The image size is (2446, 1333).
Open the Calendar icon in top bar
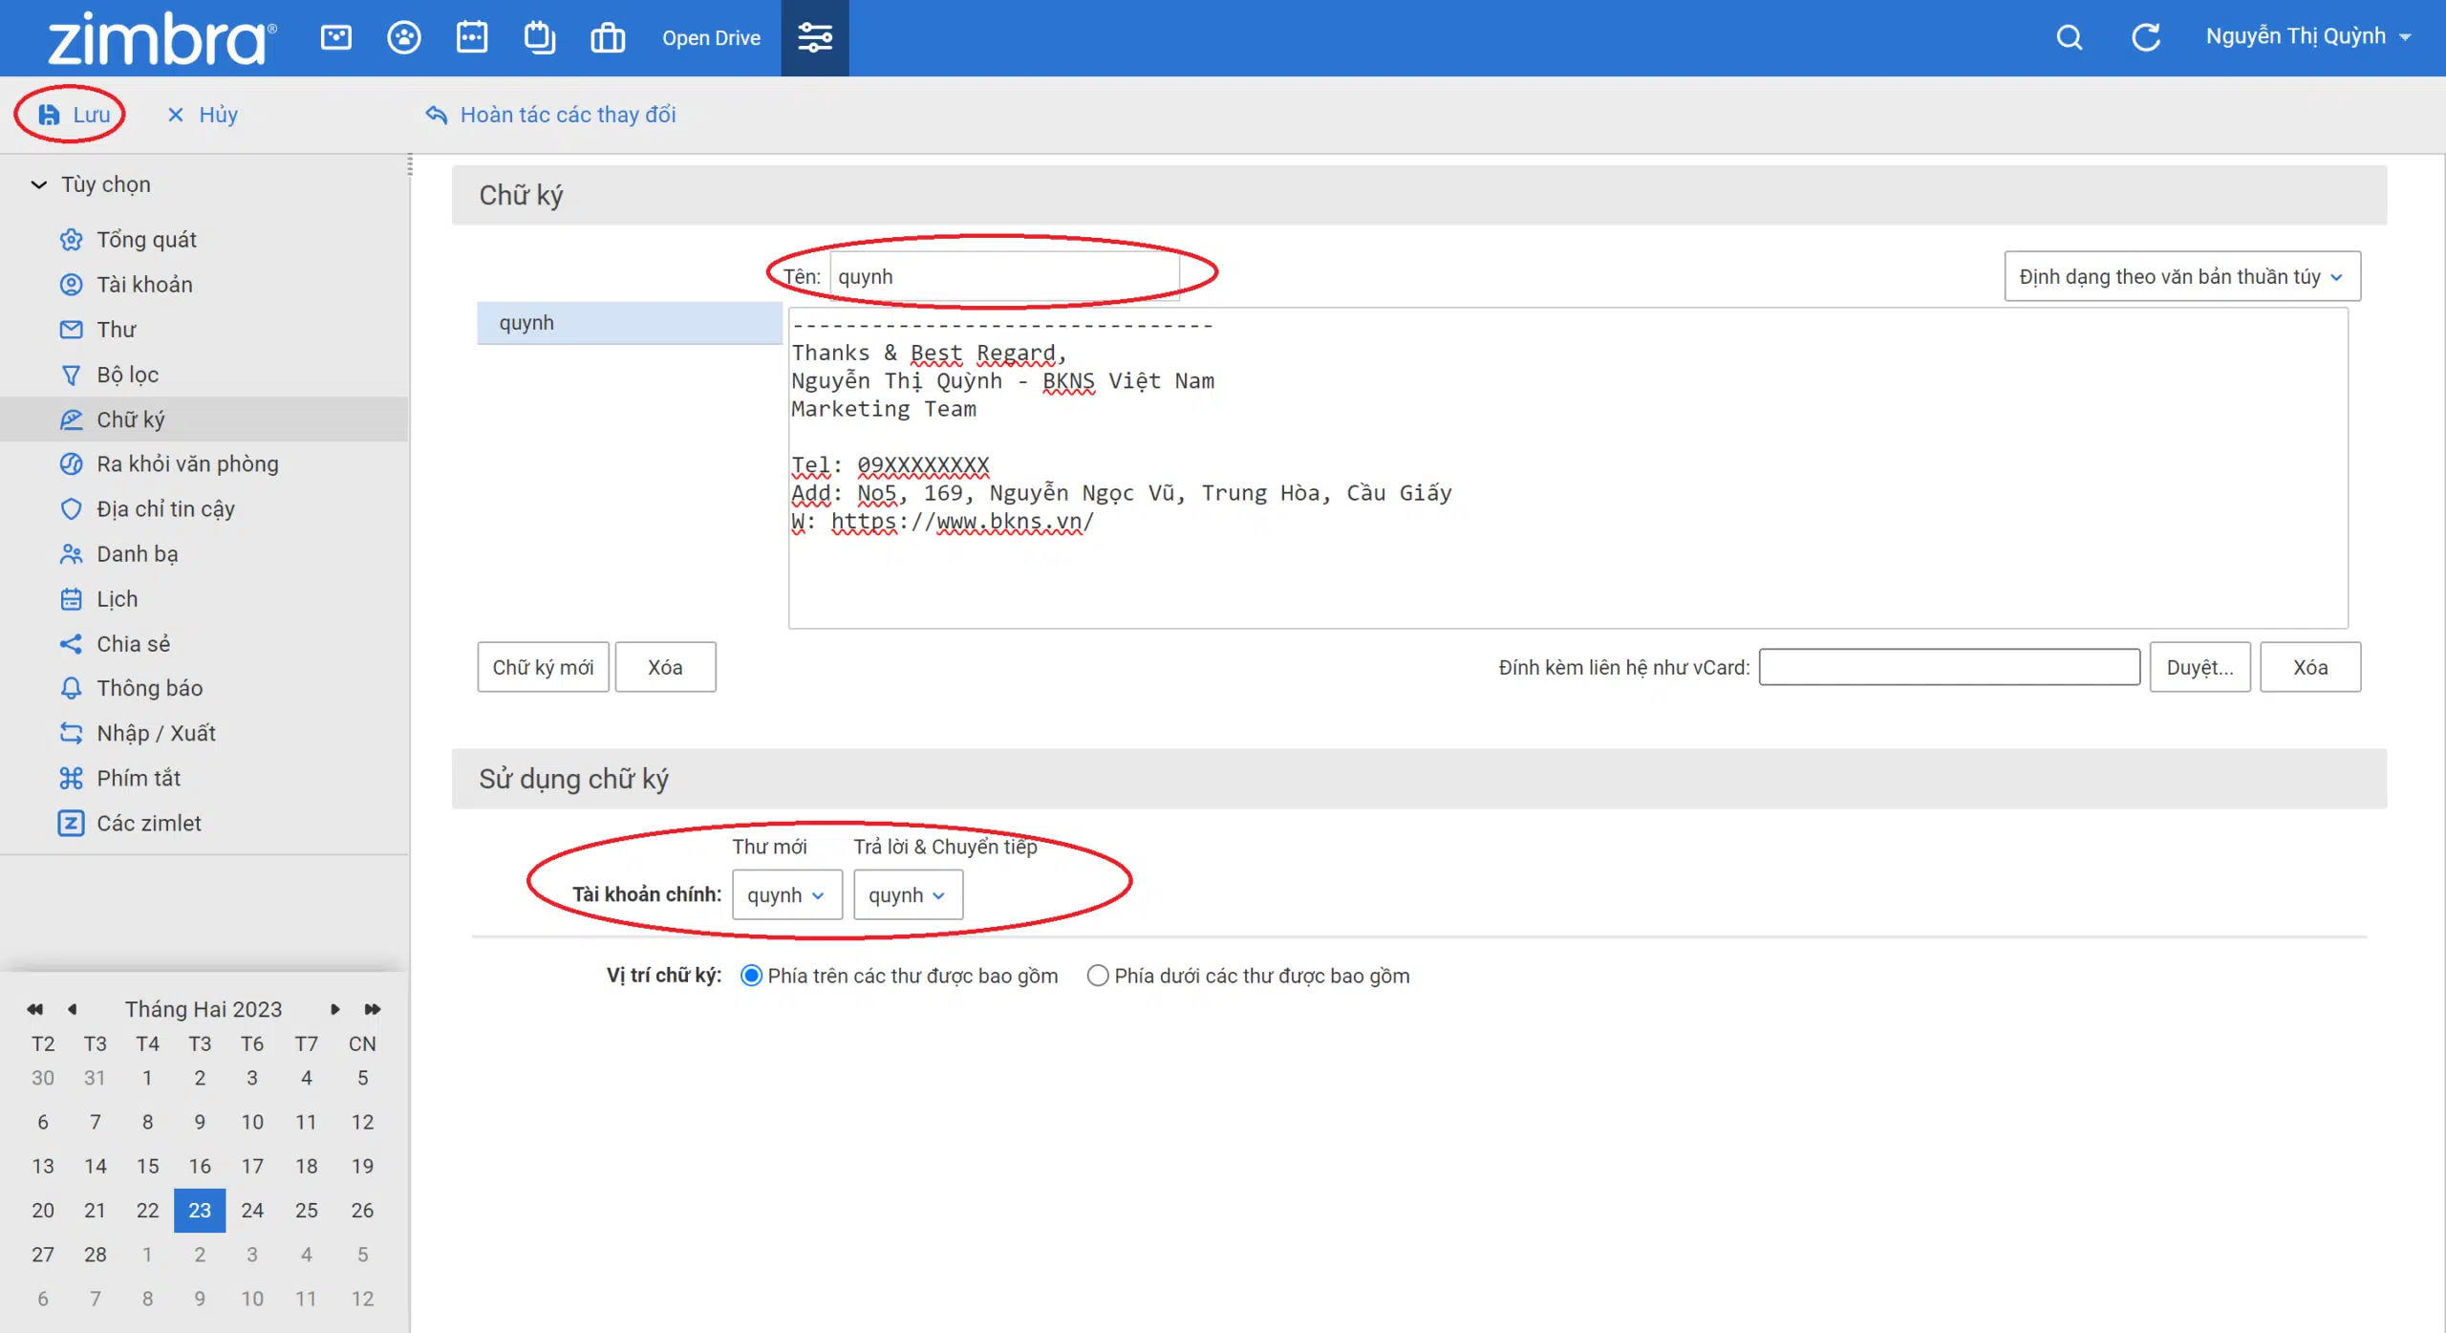472,38
